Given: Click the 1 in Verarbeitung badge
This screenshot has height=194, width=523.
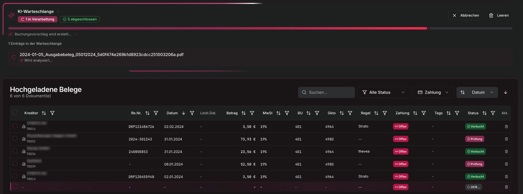Looking at the screenshot, I should tap(37, 19).
